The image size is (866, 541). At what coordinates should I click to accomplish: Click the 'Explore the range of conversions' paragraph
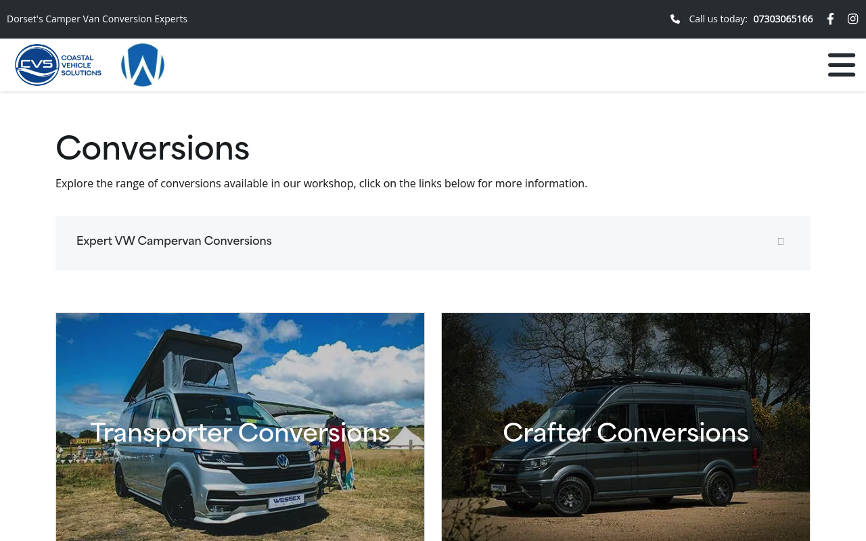tap(321, 183)
